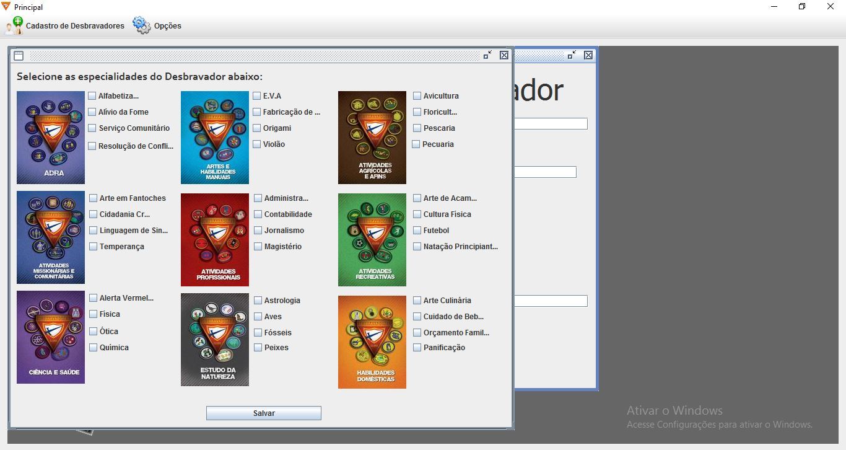Select the Contabilidade specialty
The width and height of the screenshot is (846, 450).
(258, 214)
